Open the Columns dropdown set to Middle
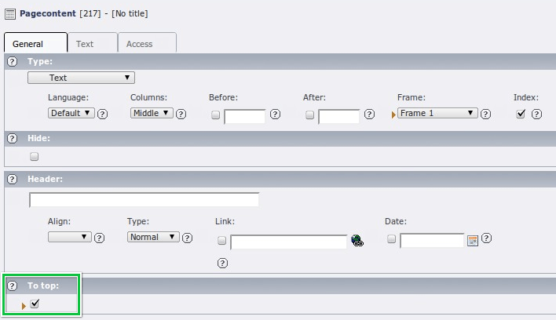Viewport: 556px width, 320px height. click(152, 113)
